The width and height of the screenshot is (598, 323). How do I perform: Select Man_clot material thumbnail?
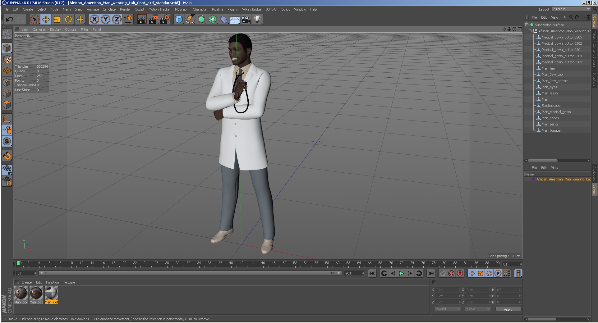point(51,295)
